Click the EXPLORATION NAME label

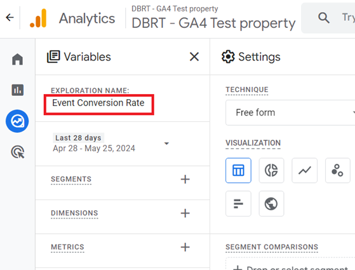pyautogui.click(x=90, y=90)
